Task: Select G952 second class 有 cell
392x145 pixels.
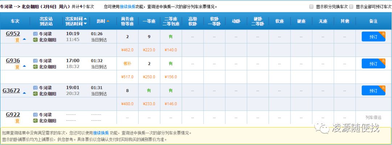Action: (171, 37)
